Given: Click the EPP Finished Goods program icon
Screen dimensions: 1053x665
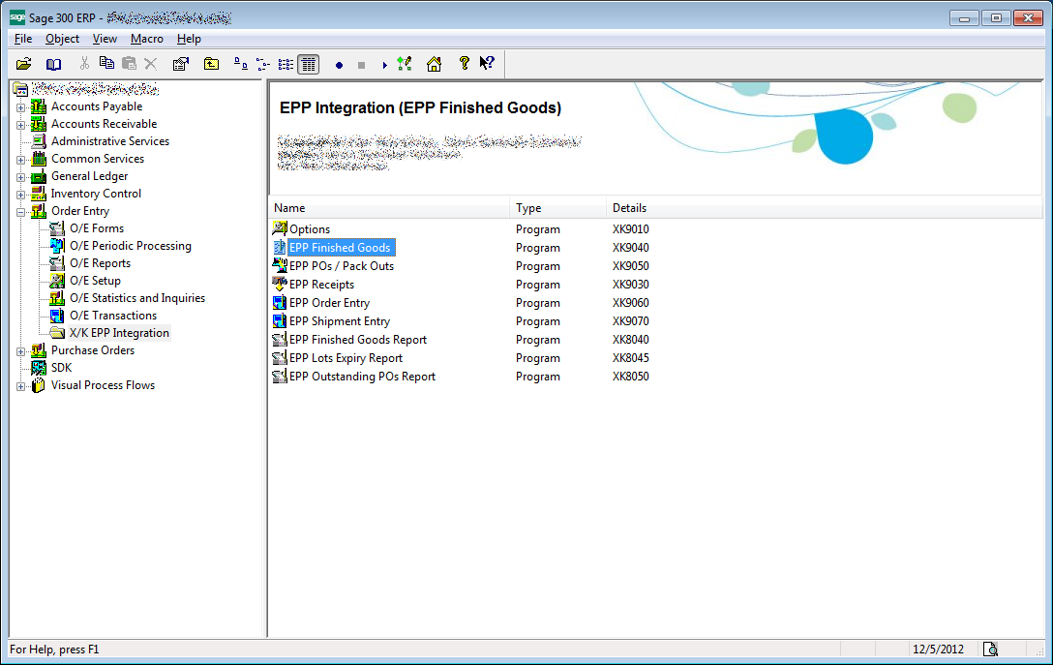Looking at the screenshot, I should [x=280, y=247].
